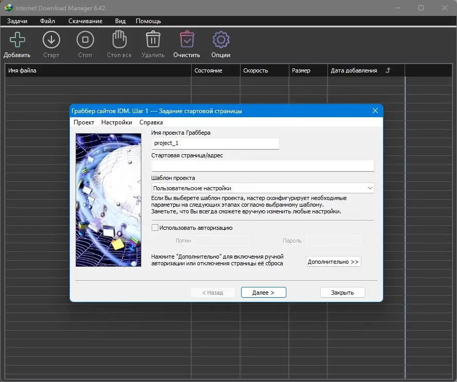Click the Стартовая страница/адрес input field
457x382 pixels.
[263, 166]
